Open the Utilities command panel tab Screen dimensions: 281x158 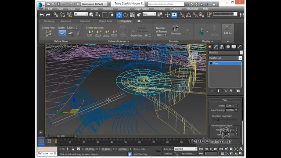click(x=240, y=47)
